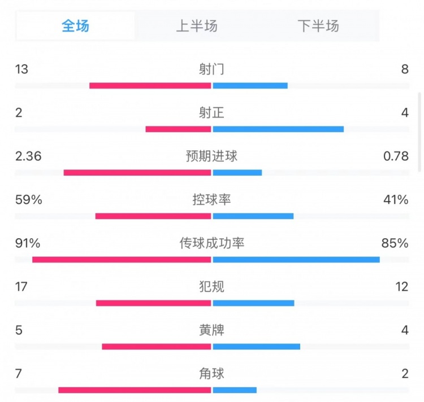Click the 犯规 stat label
Screen dimensions: 424x402
pyautogui.click(x=212, y=287)
